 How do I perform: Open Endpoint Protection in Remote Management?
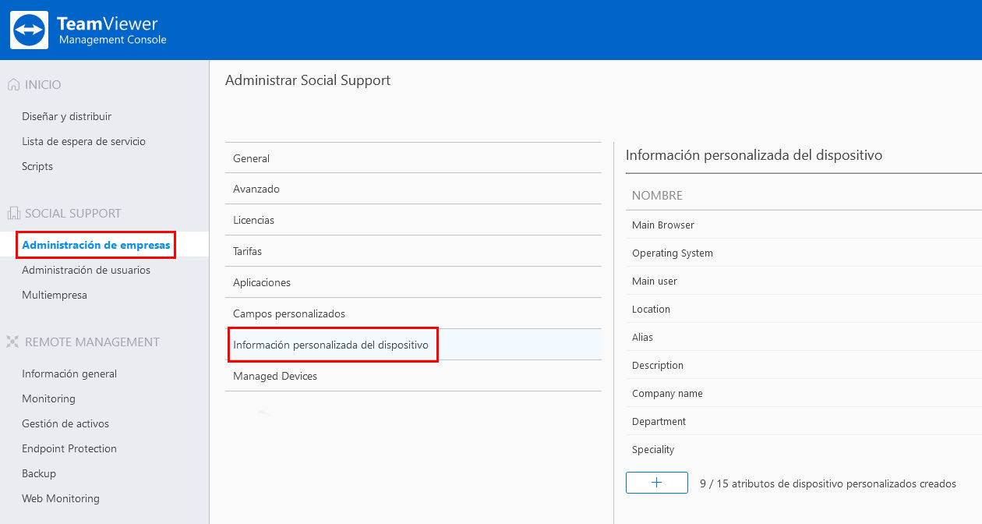point(69,448)
